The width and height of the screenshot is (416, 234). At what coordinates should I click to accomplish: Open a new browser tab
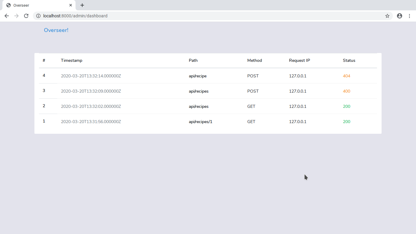pos(82,5)
